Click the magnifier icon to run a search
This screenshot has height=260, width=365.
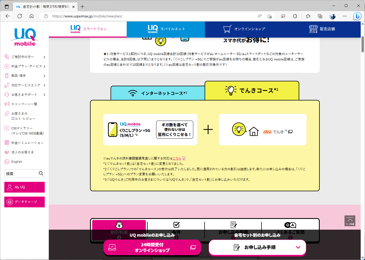[41, 174]
